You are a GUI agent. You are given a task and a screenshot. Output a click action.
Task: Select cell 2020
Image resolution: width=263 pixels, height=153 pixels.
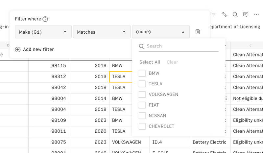[89, 131]
